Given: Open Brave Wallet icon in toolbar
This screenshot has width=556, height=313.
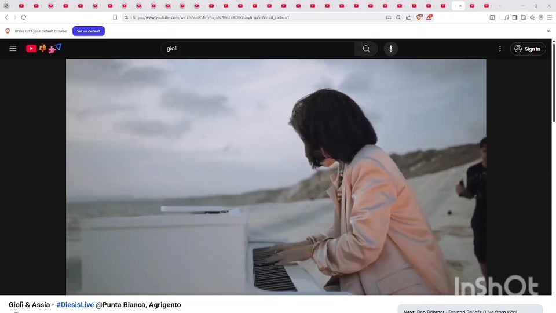Looking at the screenshot, I should pos(524,17).
